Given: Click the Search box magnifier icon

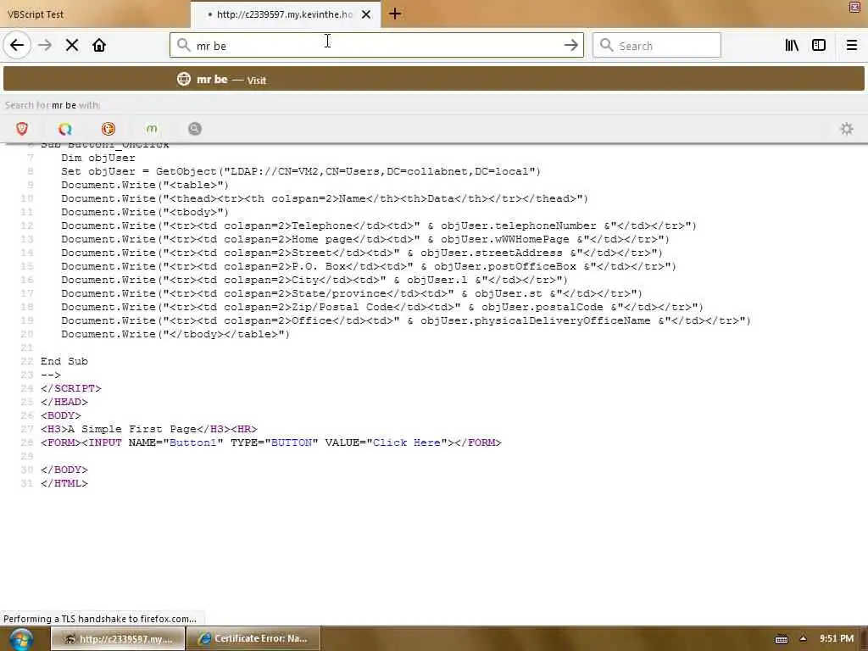Looking at the screenshot, I should click(607, 46).
